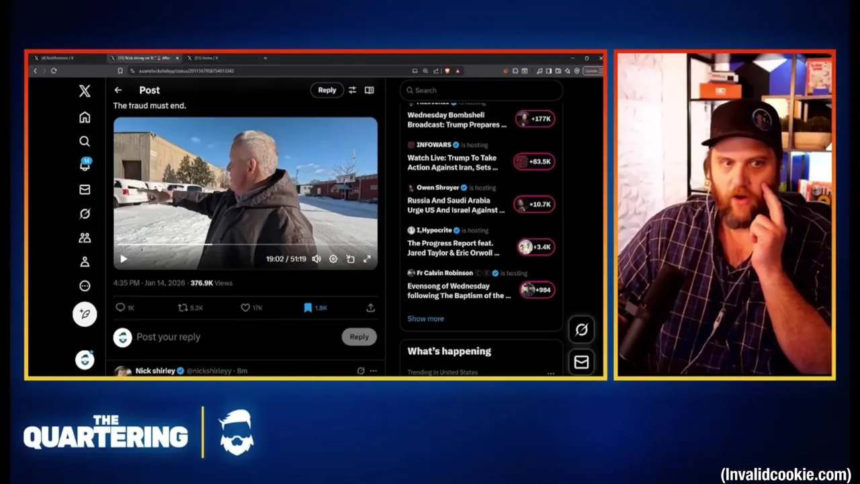Image resolution: width=860 pixels, height=484 pixels.
Task: Open reader view icon beside the filter
Action: pos(369,90)
